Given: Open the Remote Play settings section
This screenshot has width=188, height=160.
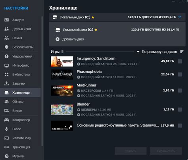Looking at the screenshot, I should (x=21, y=138).
